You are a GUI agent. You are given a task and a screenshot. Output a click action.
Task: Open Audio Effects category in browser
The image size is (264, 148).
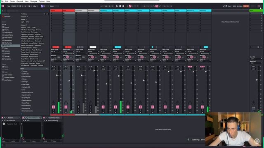coord(8,35)
